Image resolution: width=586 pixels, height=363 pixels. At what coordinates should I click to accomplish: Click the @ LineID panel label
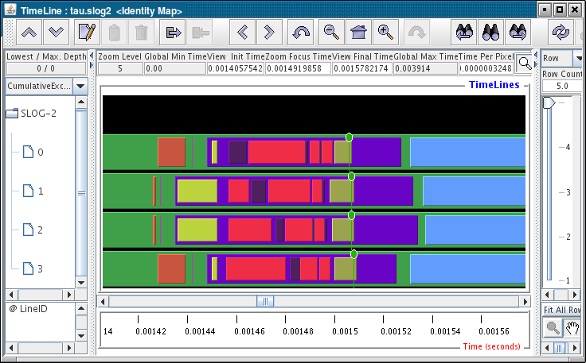[x=28, y=308]
